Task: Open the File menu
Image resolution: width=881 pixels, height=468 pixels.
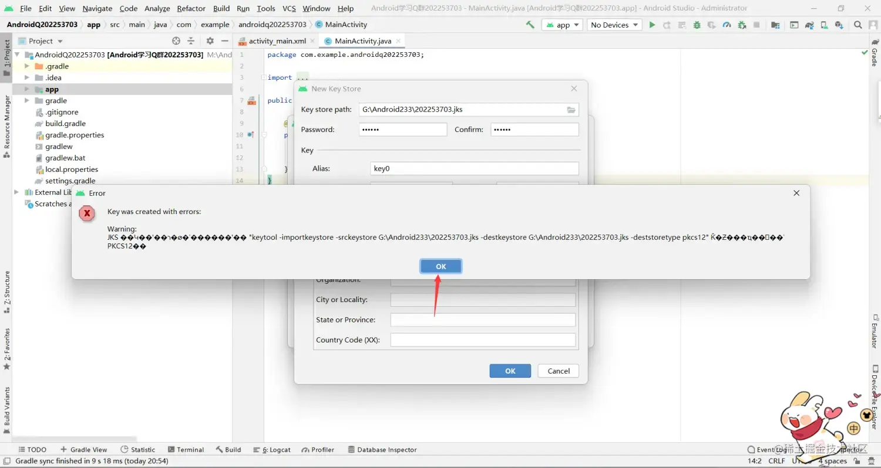Action: pos(26,8)
